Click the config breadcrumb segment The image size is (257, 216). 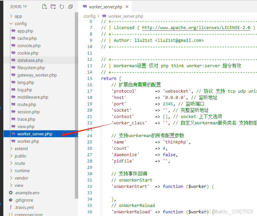click(89, 16)
